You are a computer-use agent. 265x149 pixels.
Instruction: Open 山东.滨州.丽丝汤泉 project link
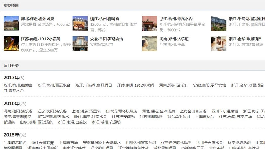[x=36, y=122]
